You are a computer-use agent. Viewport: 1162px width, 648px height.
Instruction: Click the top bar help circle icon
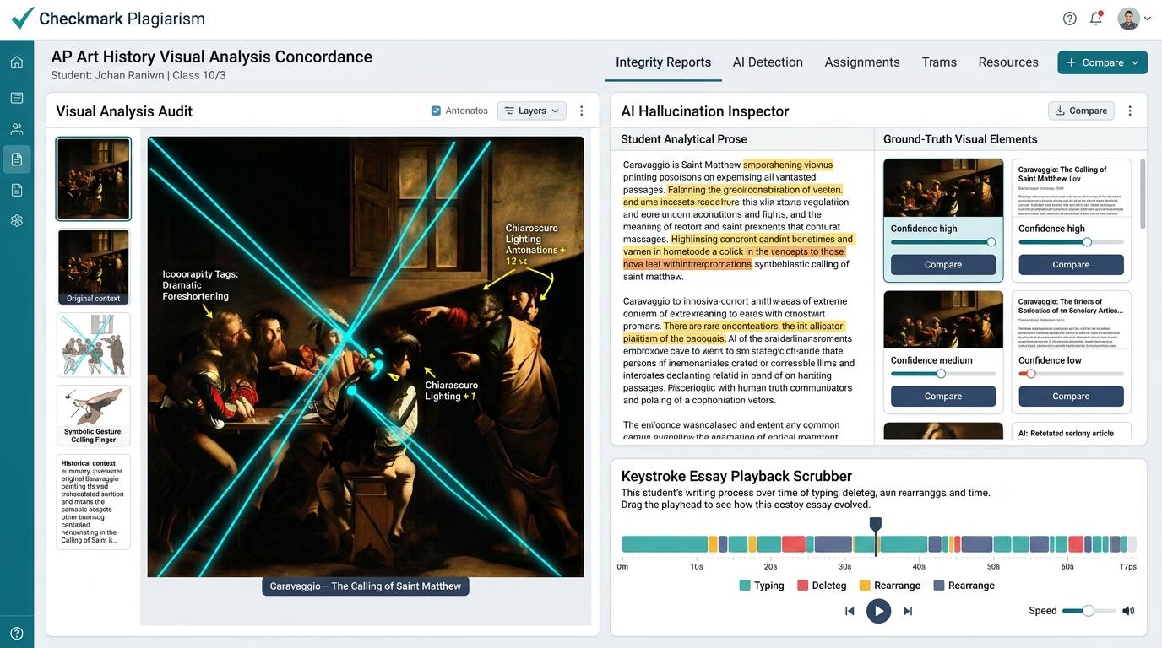(1070, 19)
